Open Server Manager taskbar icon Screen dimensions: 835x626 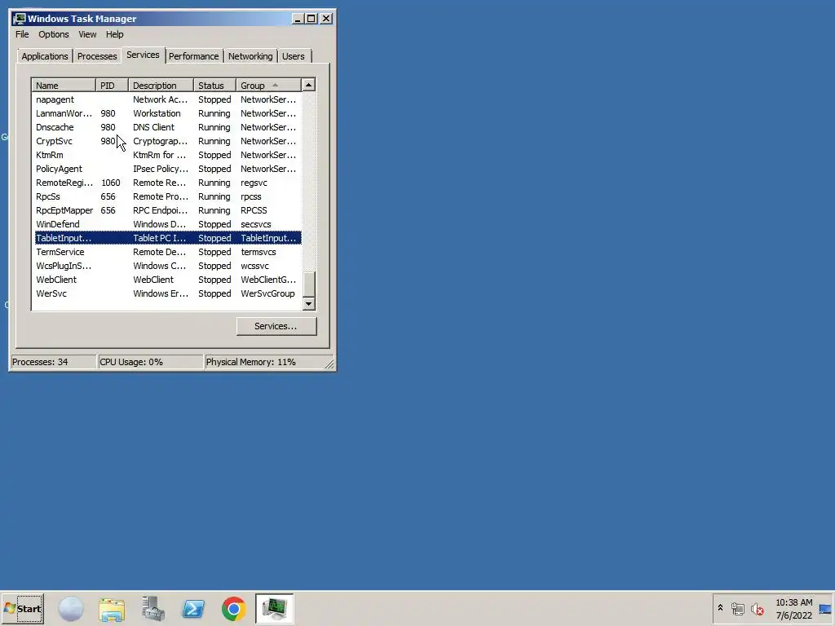pyautogui.click(x=152, y=608)
